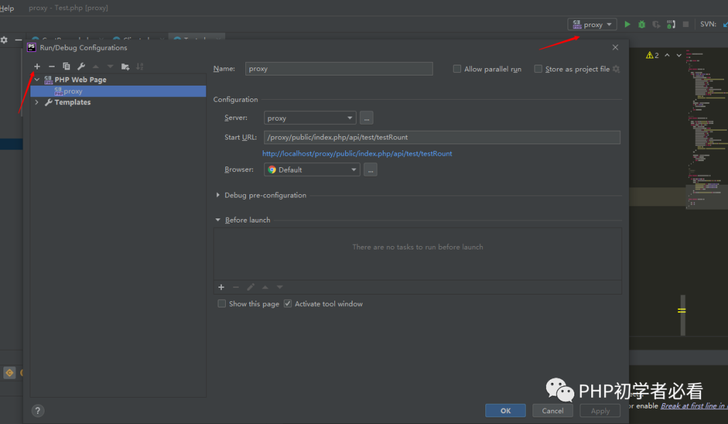This screenshot has width=728, height=424.
Task: Collapse the Before launch section
Action: (x=218, y=220)
